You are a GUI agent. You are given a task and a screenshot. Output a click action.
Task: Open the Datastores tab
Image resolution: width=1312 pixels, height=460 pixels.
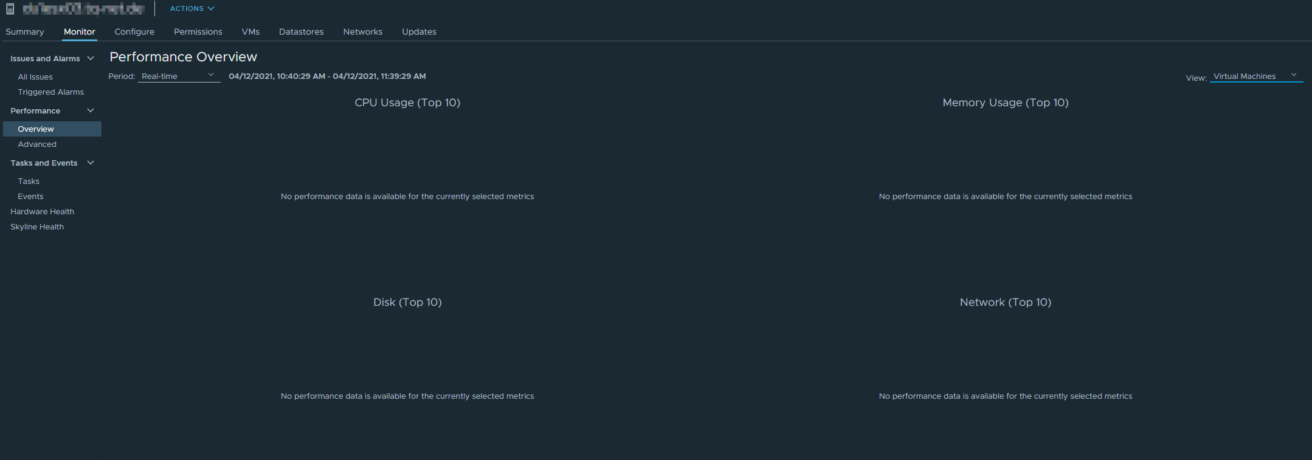click(x=302, y=32)
